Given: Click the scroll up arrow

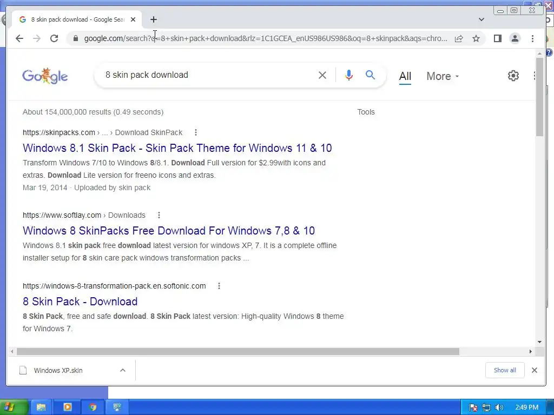Looking at the screenshot, I should point(539,53).
